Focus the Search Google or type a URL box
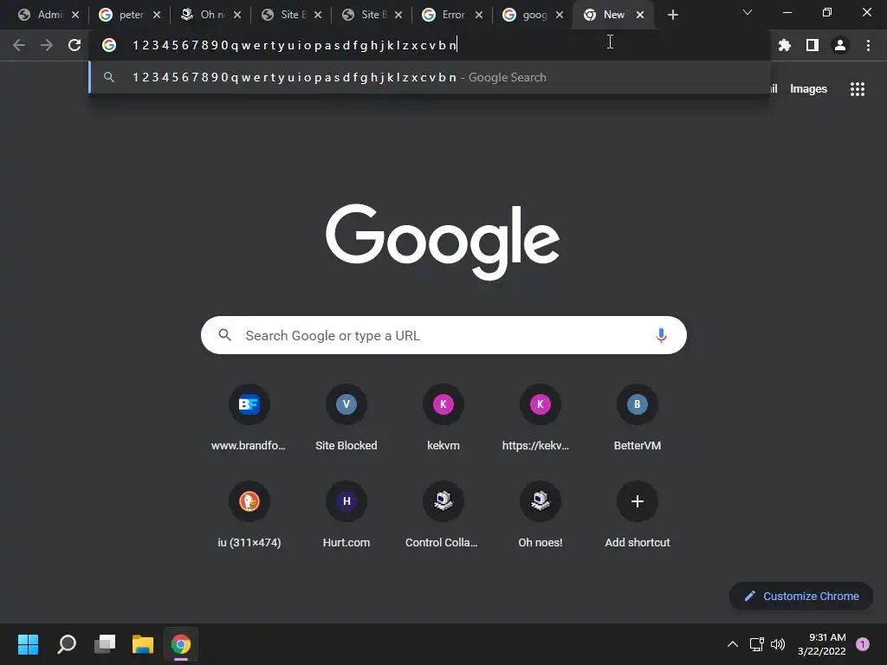Viewport: 887px width, 665px height. point(443,335)
